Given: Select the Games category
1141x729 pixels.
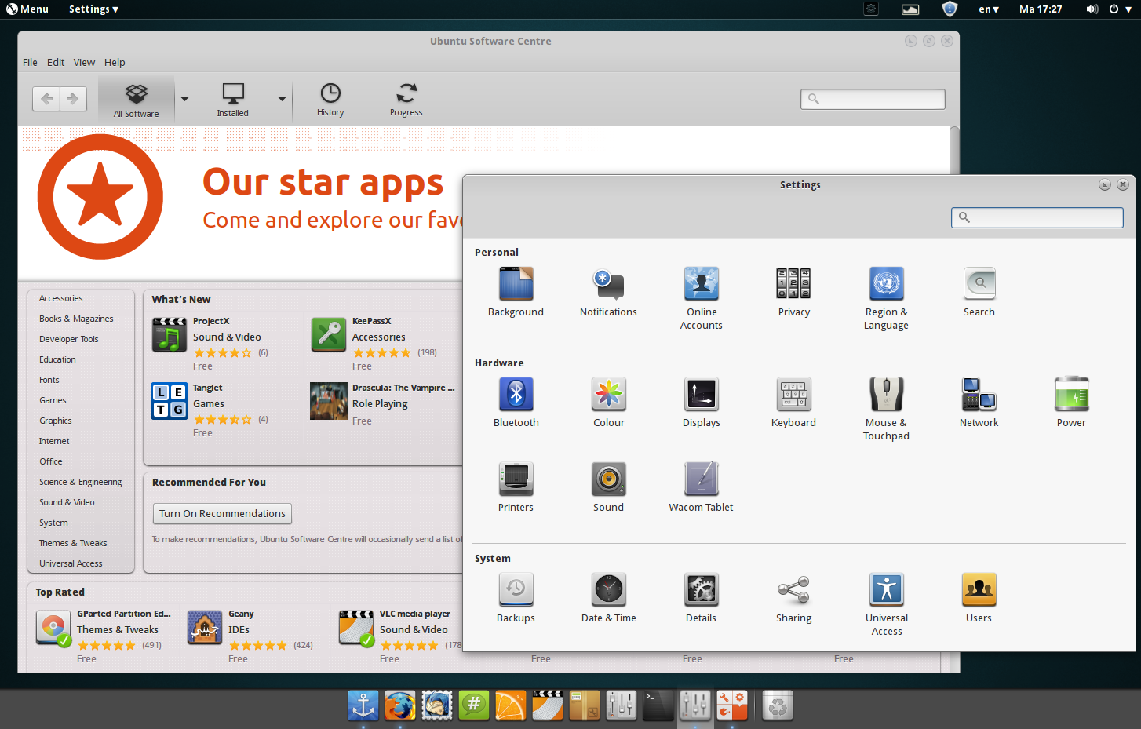Looking at the screenshot, I should point(53,400).
